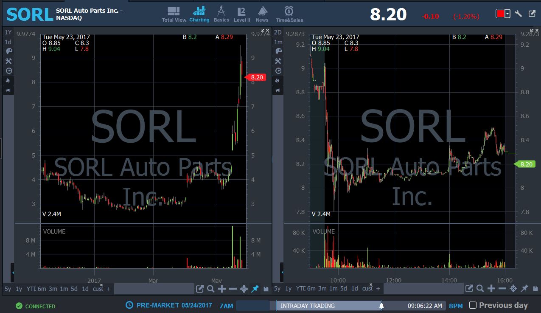Click the clock icon on left chart sidebar
Viewport: 541px width, 313px height.
9,70
